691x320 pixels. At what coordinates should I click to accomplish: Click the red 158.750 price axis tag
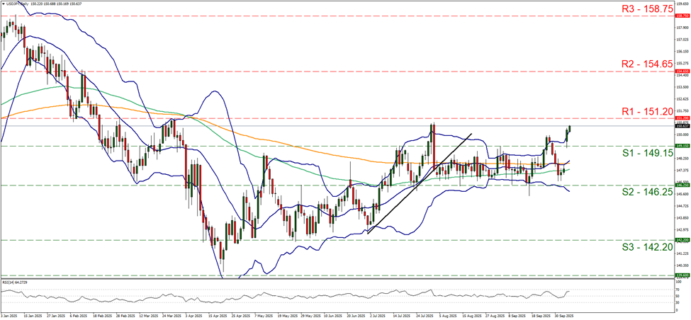point(680,16)
